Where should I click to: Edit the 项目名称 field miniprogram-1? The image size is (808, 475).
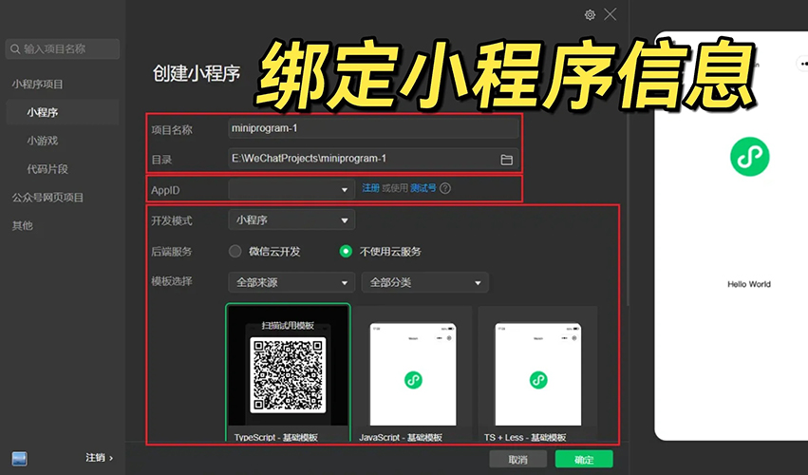373,128
